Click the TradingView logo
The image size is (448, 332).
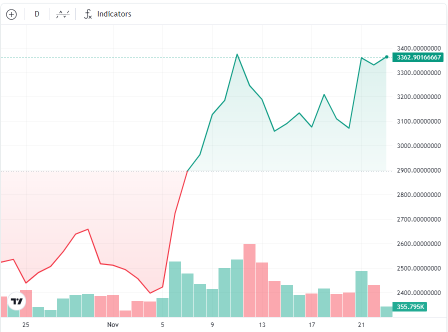click(17, 301)
